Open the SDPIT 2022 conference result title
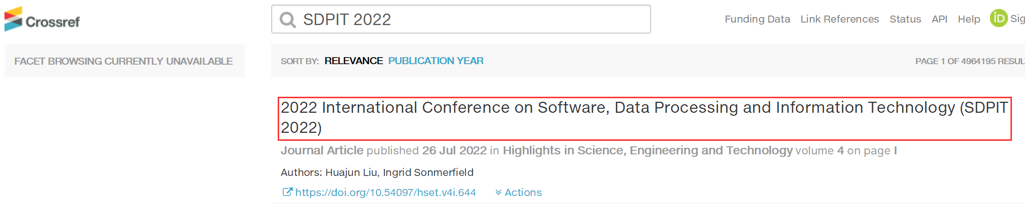1025x207 pixels. click(x=645, y=117)
